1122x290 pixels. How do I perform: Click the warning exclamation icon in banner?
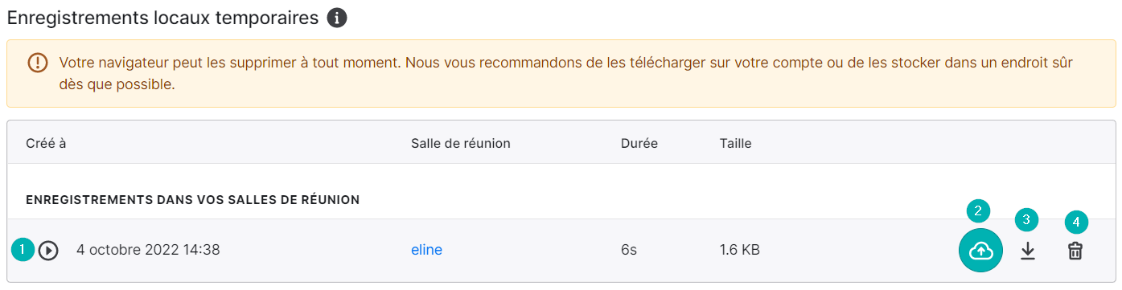pyautogui.click(x=38, y=62)
